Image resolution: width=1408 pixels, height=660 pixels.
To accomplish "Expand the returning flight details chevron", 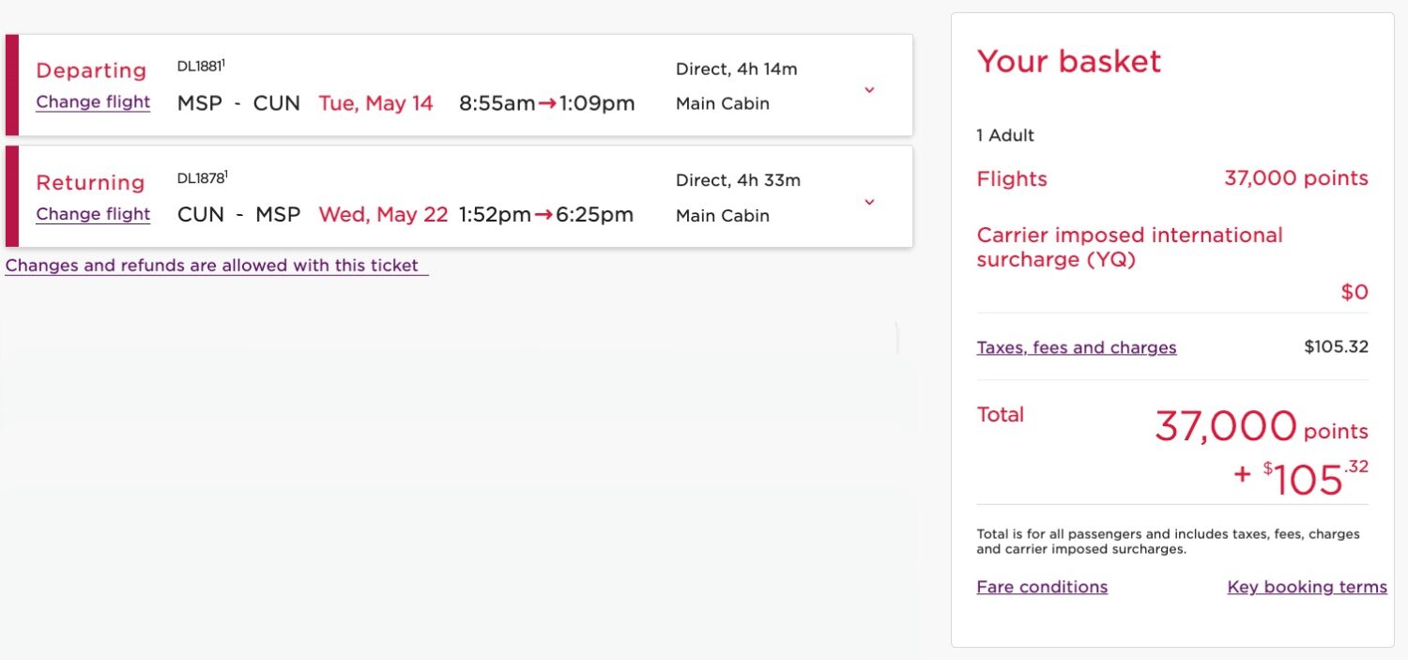I will 868,201.
